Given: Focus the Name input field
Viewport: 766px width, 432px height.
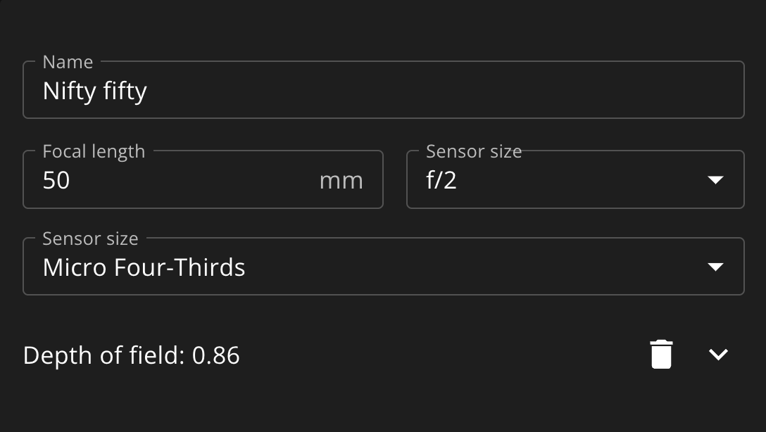Looking at the screenshot, I should click(x=384, y=90).
